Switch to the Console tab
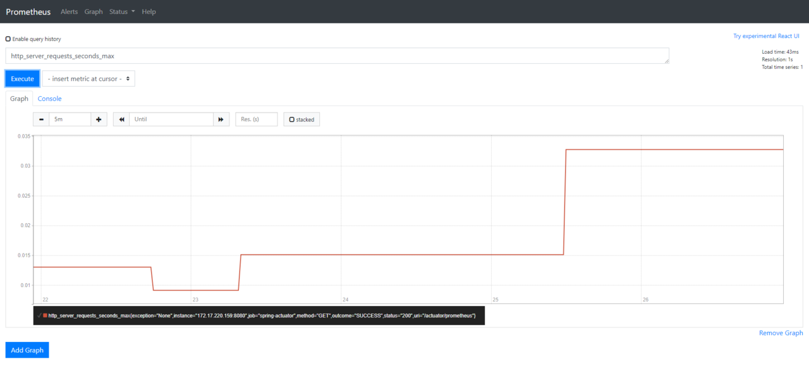Image resolution: width=809 pixels, height=366 pixels. 49,99
